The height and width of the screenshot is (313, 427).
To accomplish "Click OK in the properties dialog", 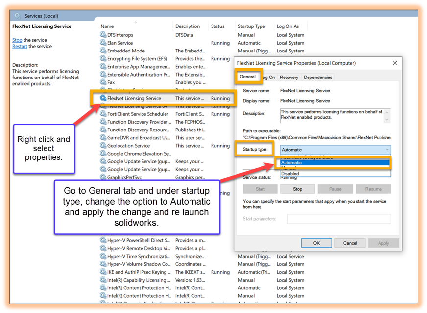I will pyautogui.click(x=316, y=243).
